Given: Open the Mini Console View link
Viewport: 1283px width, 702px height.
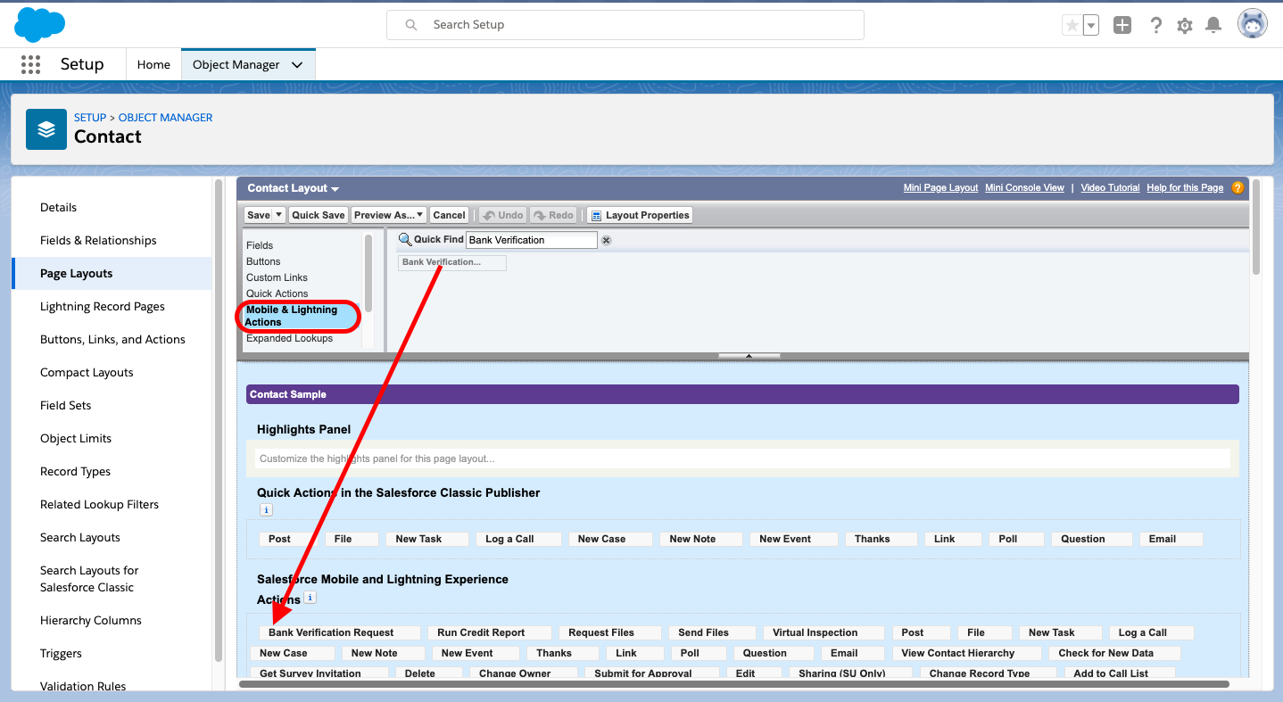Looking at the screenshot, I should [x=1024, y=188].
